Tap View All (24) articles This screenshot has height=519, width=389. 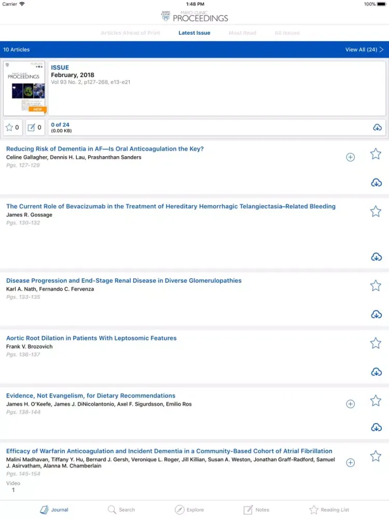(364, 50)
